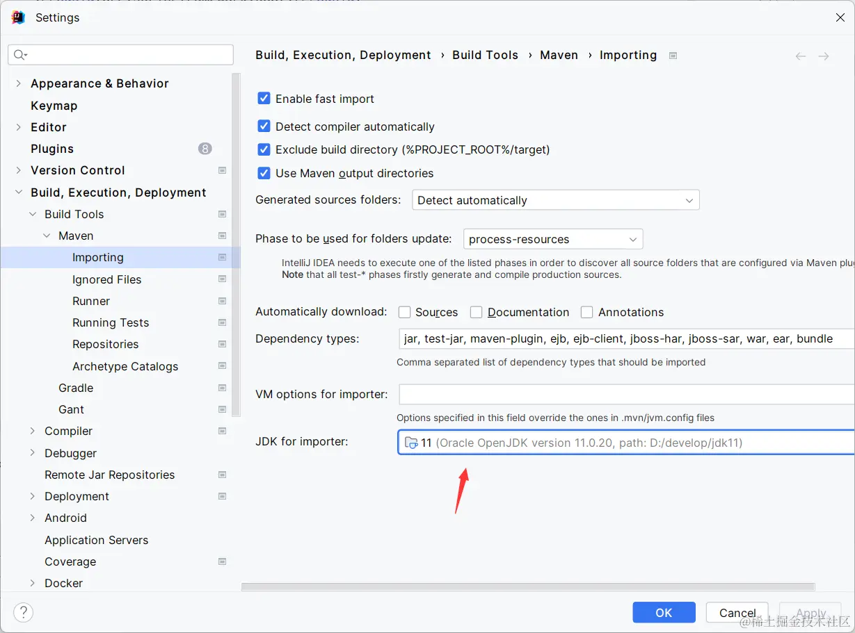Collapse the Maven node
The width and height of the screenshot is (855, 633).
(x=47, y=236)
